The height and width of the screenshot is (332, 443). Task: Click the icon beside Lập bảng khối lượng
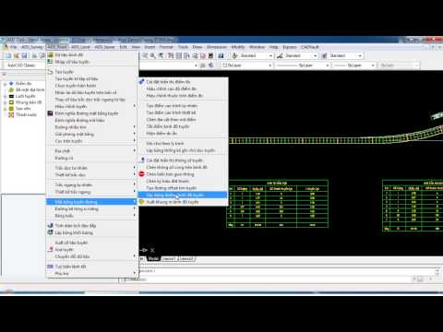(x=50, y=232)
